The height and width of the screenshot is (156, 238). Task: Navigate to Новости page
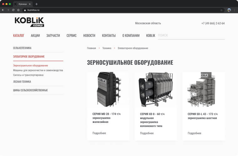click(89, 36)
